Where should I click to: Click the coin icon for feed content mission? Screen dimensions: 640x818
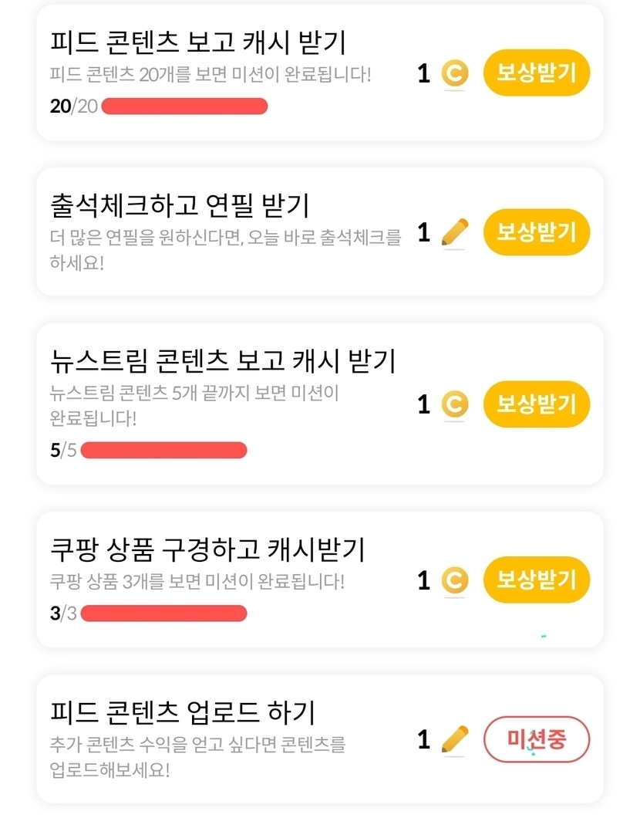(454, 74)
